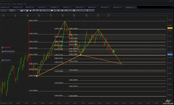Click the highlighted second panel layout icon
This screenshot has height=105, width=174.
click(x=30, y=11)
